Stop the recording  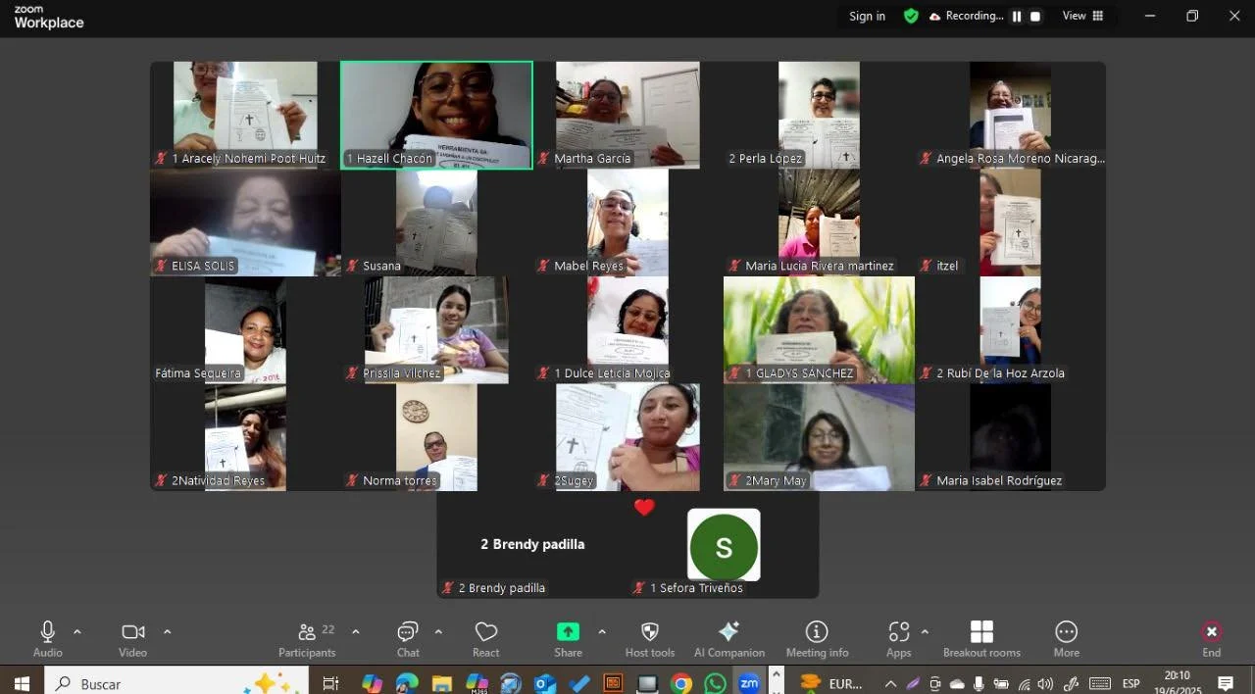pos(1035,16)
